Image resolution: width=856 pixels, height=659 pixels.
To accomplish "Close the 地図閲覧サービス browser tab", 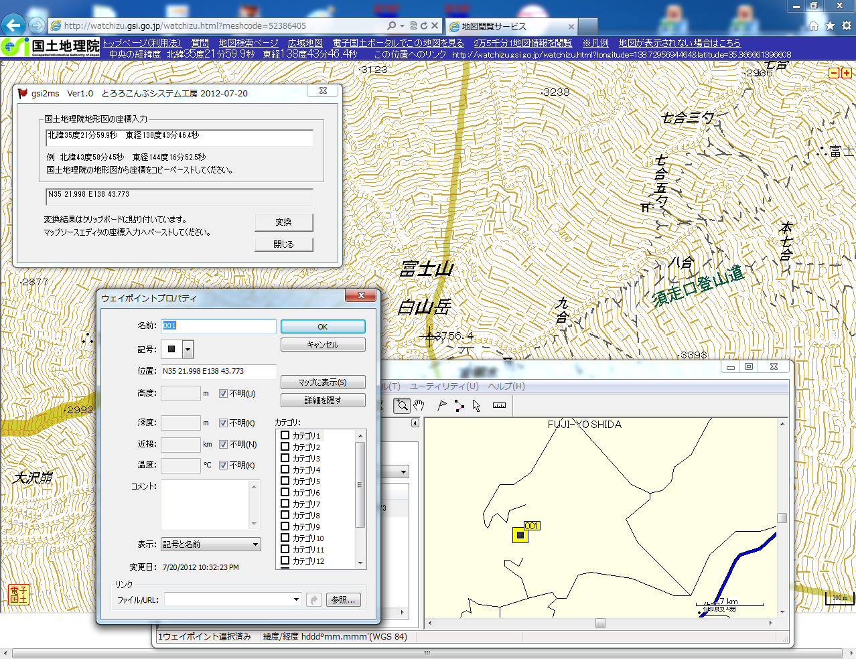I will pyautogui.click(x=571, y=27).
